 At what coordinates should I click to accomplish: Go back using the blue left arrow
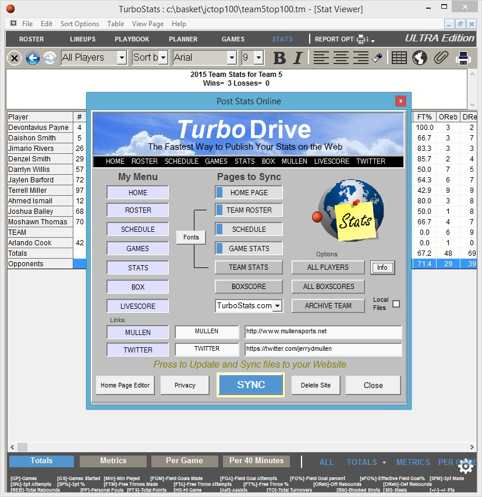tap(33, 58)
